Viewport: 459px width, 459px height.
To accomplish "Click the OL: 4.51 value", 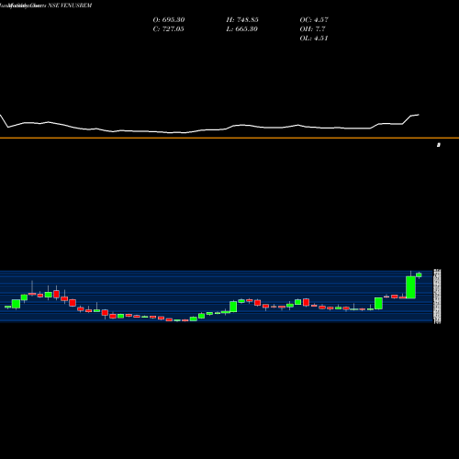I will (x=314, y=39).
